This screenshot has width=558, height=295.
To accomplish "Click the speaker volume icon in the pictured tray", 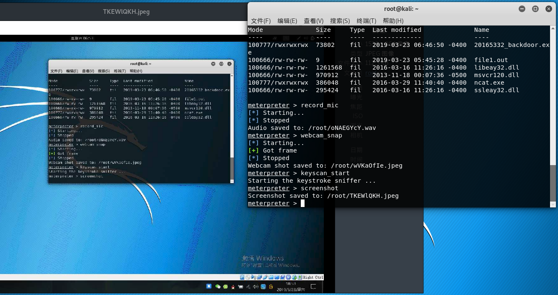I will [x=256, y=287].
